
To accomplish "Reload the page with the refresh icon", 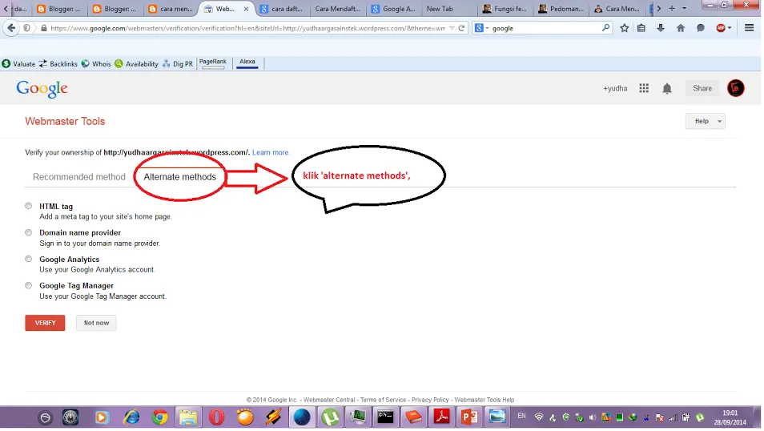I will 461,28.
